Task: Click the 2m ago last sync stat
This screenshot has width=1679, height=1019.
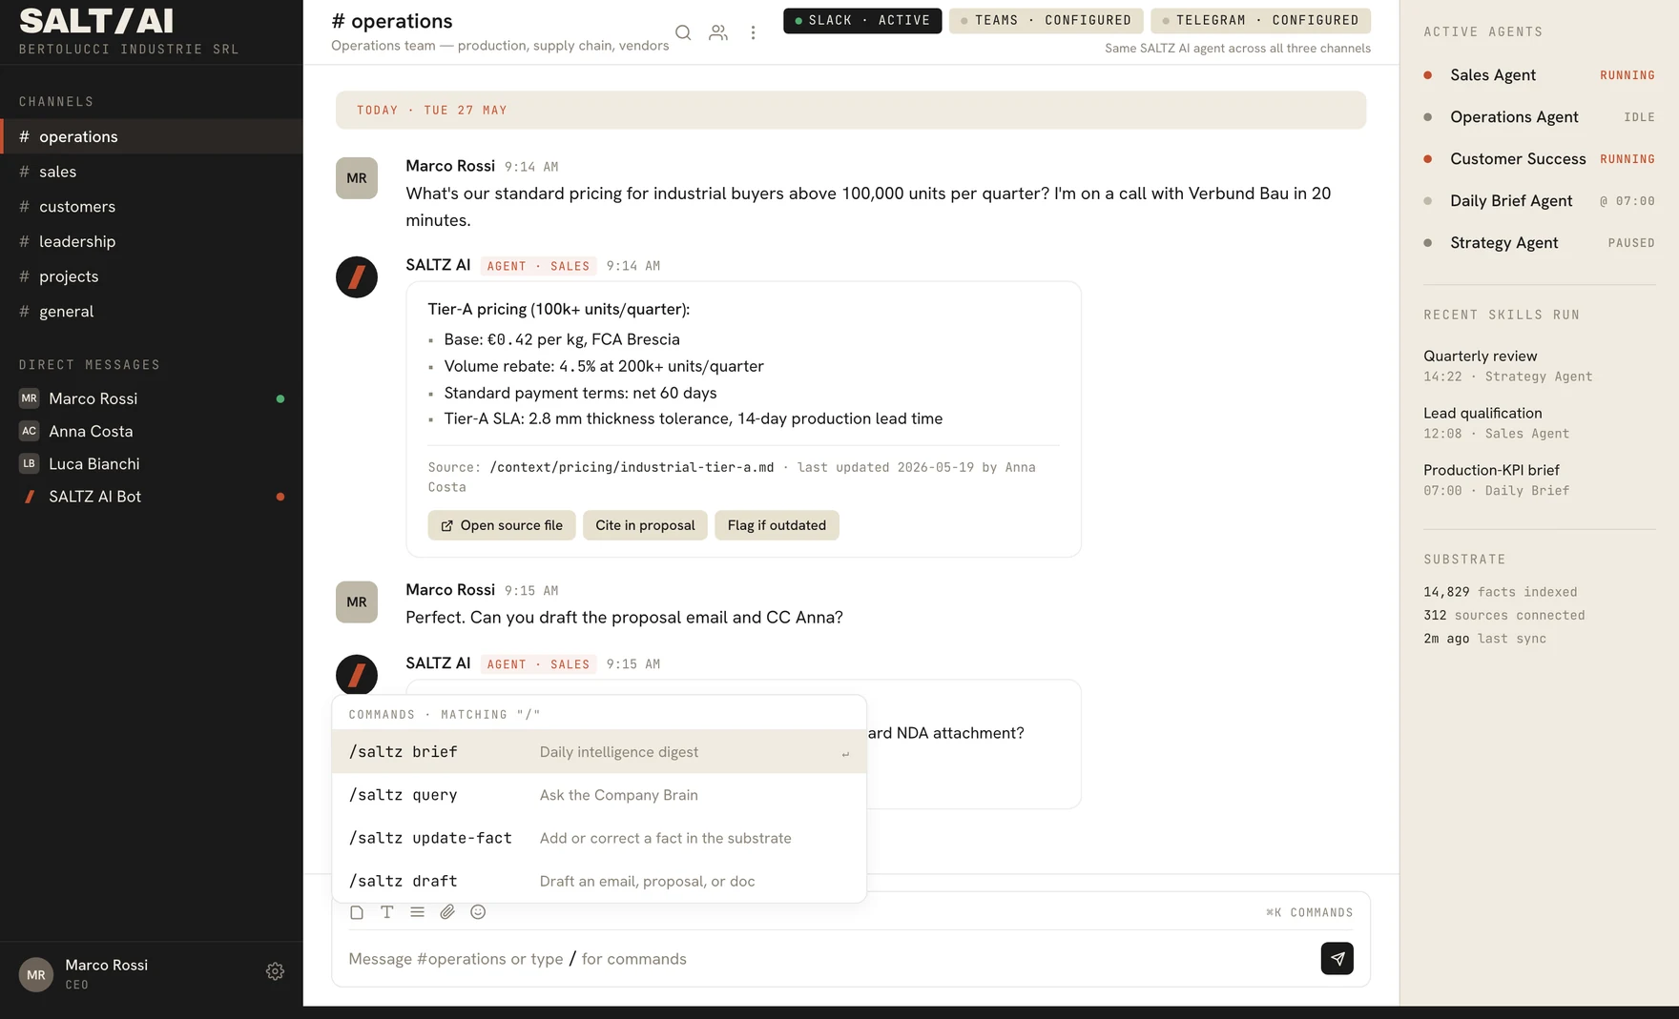Action: point(1484,639)
